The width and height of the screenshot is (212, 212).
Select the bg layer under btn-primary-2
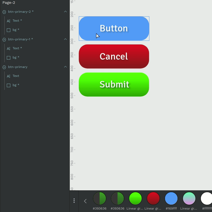[16, 30]
